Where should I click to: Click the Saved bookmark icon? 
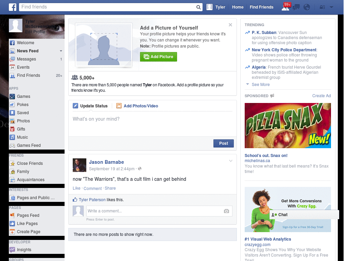[12, 113]
